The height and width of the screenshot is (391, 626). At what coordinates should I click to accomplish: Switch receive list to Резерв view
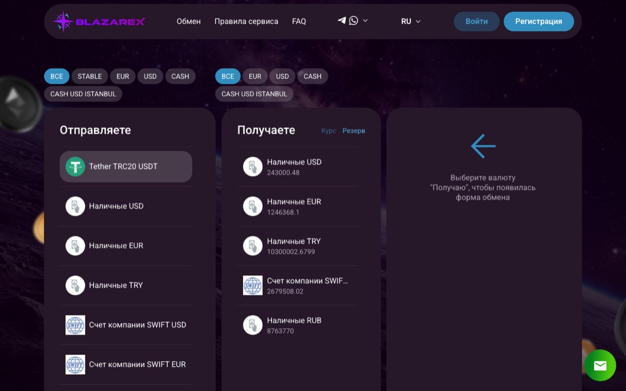point(354,130)
